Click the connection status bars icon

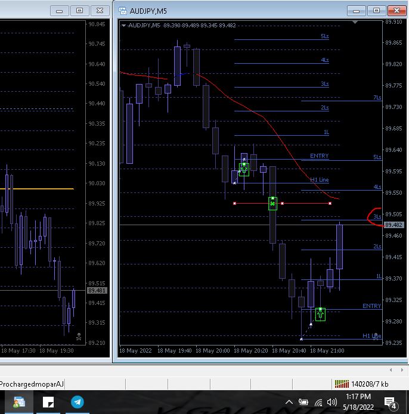click(x=342, y=384)
